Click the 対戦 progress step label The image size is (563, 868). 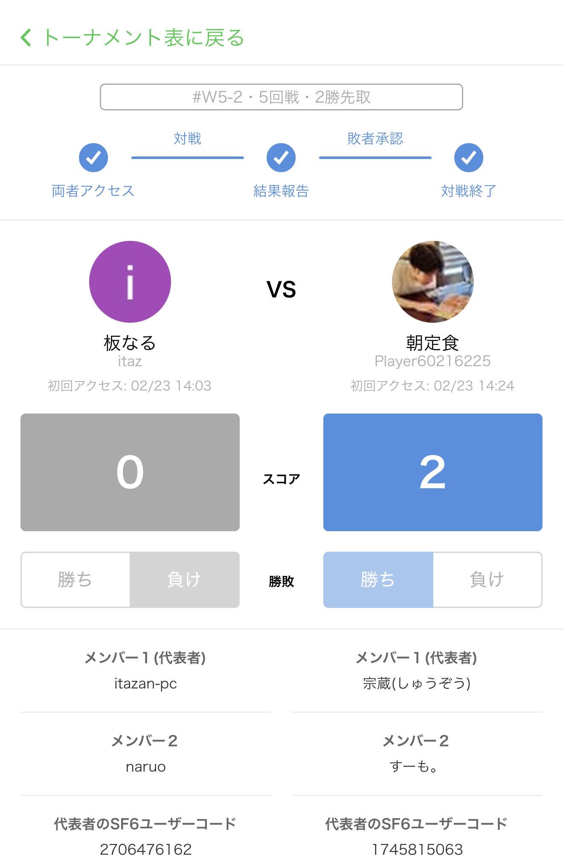187,139
